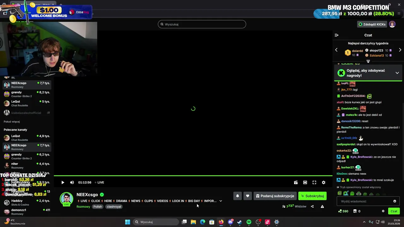Open the user profile avatar menu
Screen dimensions: 404x227
(x=392, y=24)
